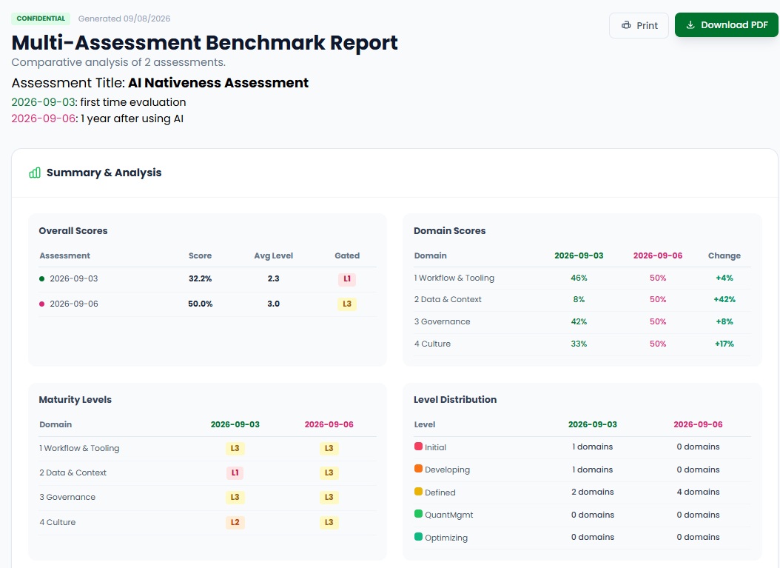Viewport: 780px width, 568px height.
Task: Click the 2026-09-06 L3 badge in the Data & Context maturity row
Action: (x=329, y=472)
